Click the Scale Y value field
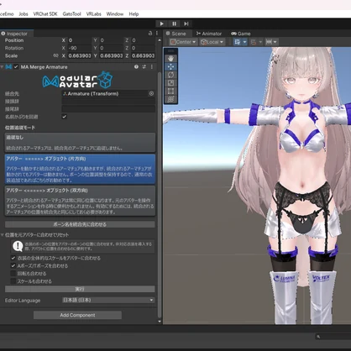The image size is (351, 351). (x=112, y=55)
